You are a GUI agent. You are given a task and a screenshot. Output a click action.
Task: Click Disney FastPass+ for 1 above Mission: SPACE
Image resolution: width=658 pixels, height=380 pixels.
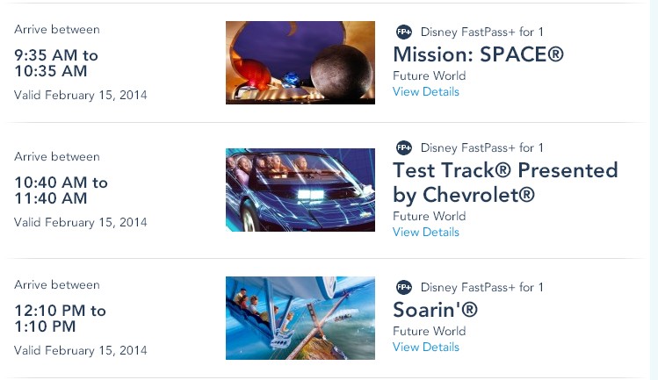482,32
